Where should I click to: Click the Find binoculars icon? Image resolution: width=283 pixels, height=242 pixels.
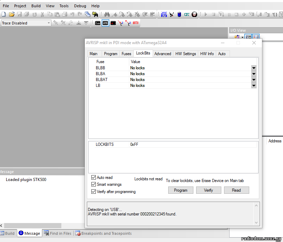[107, 14]
